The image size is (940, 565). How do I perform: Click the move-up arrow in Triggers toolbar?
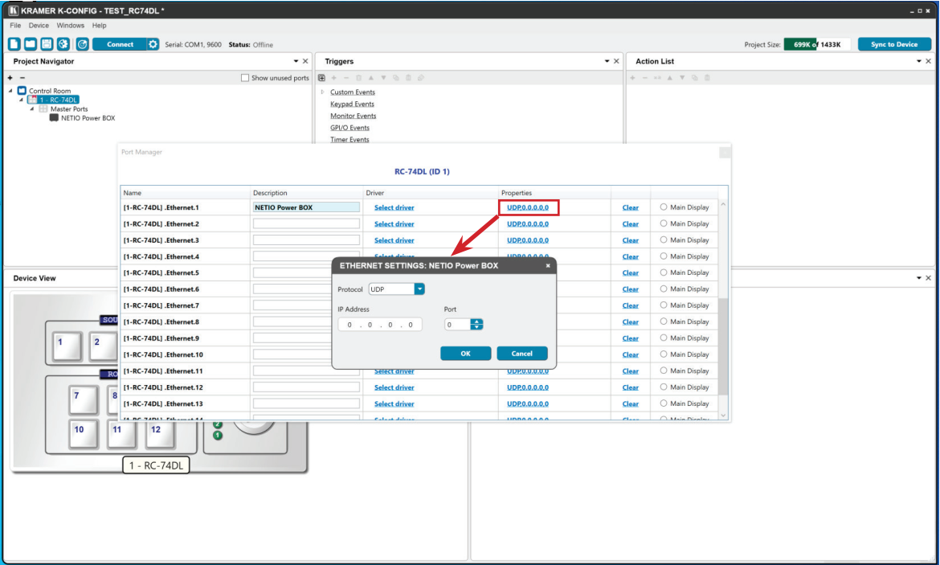(x=371, y=78)
